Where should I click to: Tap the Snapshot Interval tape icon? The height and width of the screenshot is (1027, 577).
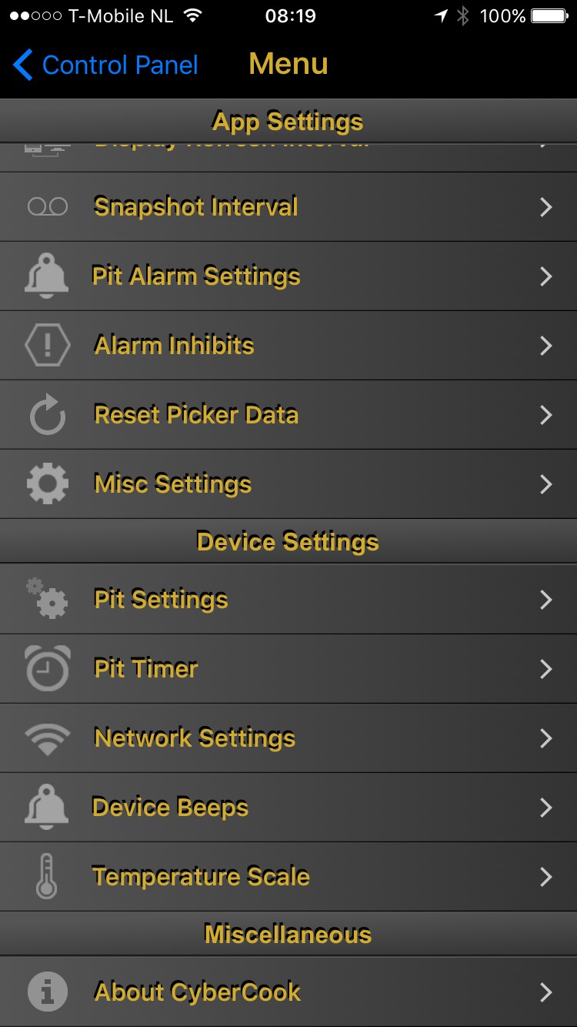(47, 207)
